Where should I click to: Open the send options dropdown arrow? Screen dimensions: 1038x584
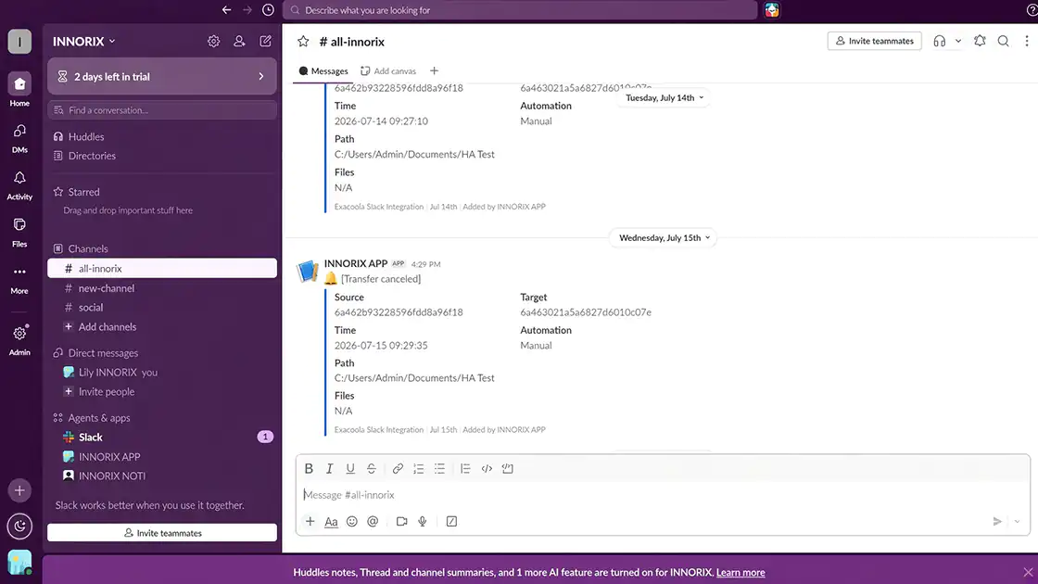point(1018,522)
